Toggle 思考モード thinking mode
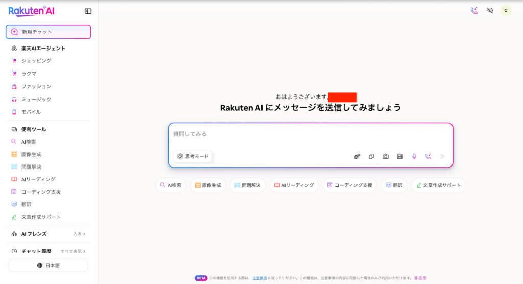Screen dimensions: 523x284 [x=193, y=156]
